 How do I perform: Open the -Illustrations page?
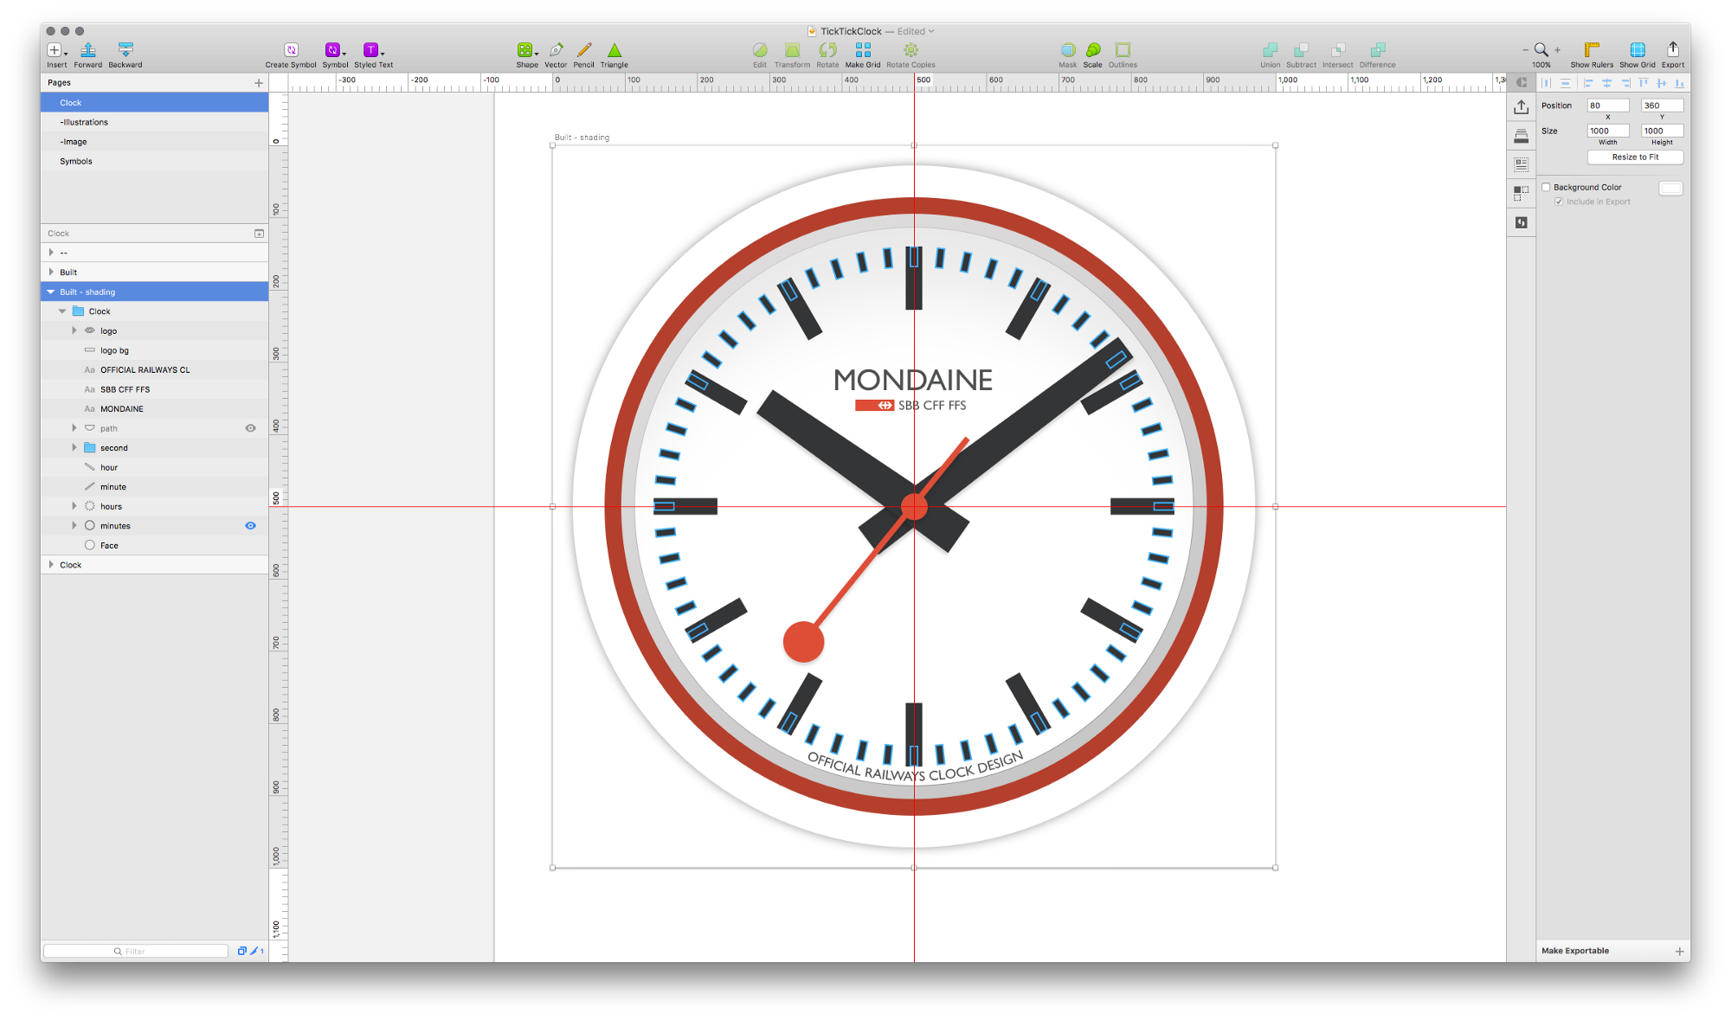84,123
